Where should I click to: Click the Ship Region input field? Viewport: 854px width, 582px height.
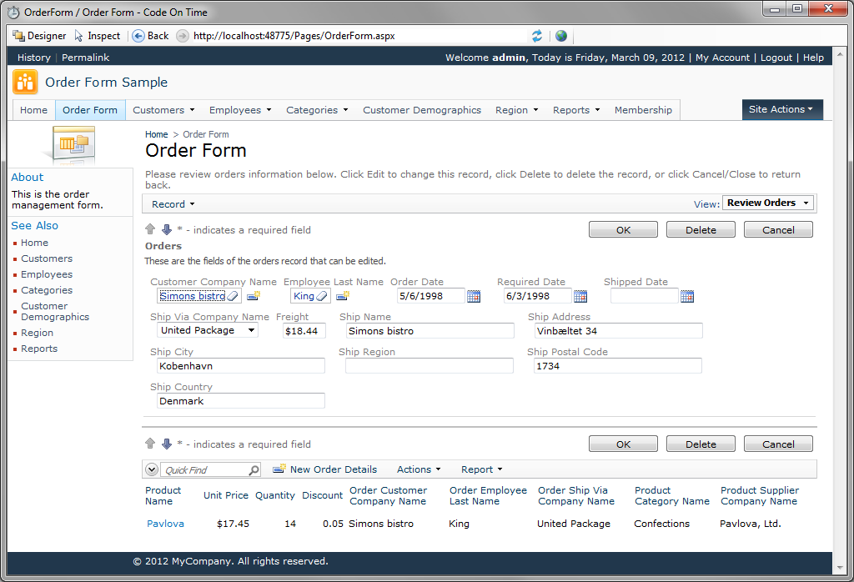tap(430, 366)
